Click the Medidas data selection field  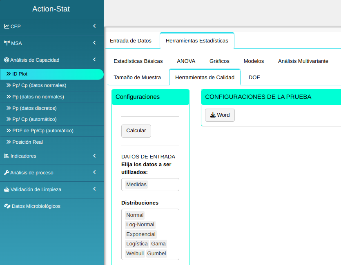(x=150, y=185)
